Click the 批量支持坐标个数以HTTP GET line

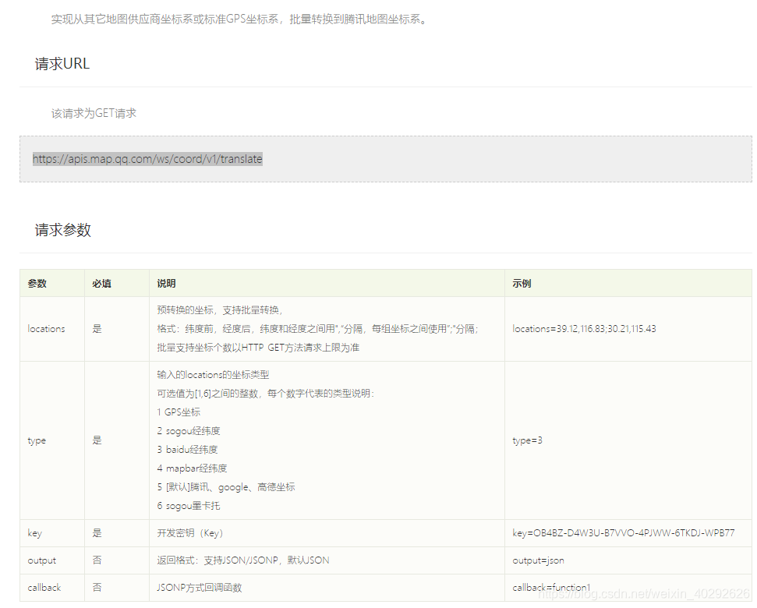pyautogui.click(x=258, y=348)
